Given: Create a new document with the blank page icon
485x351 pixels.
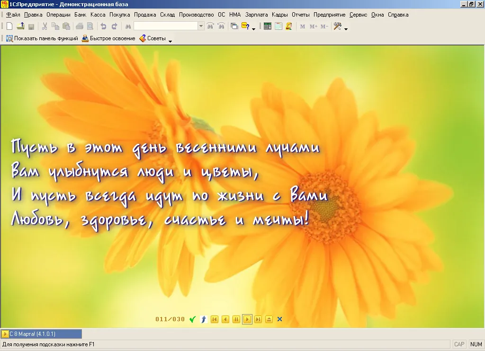Looking at the screenshot, I should 9,26.
